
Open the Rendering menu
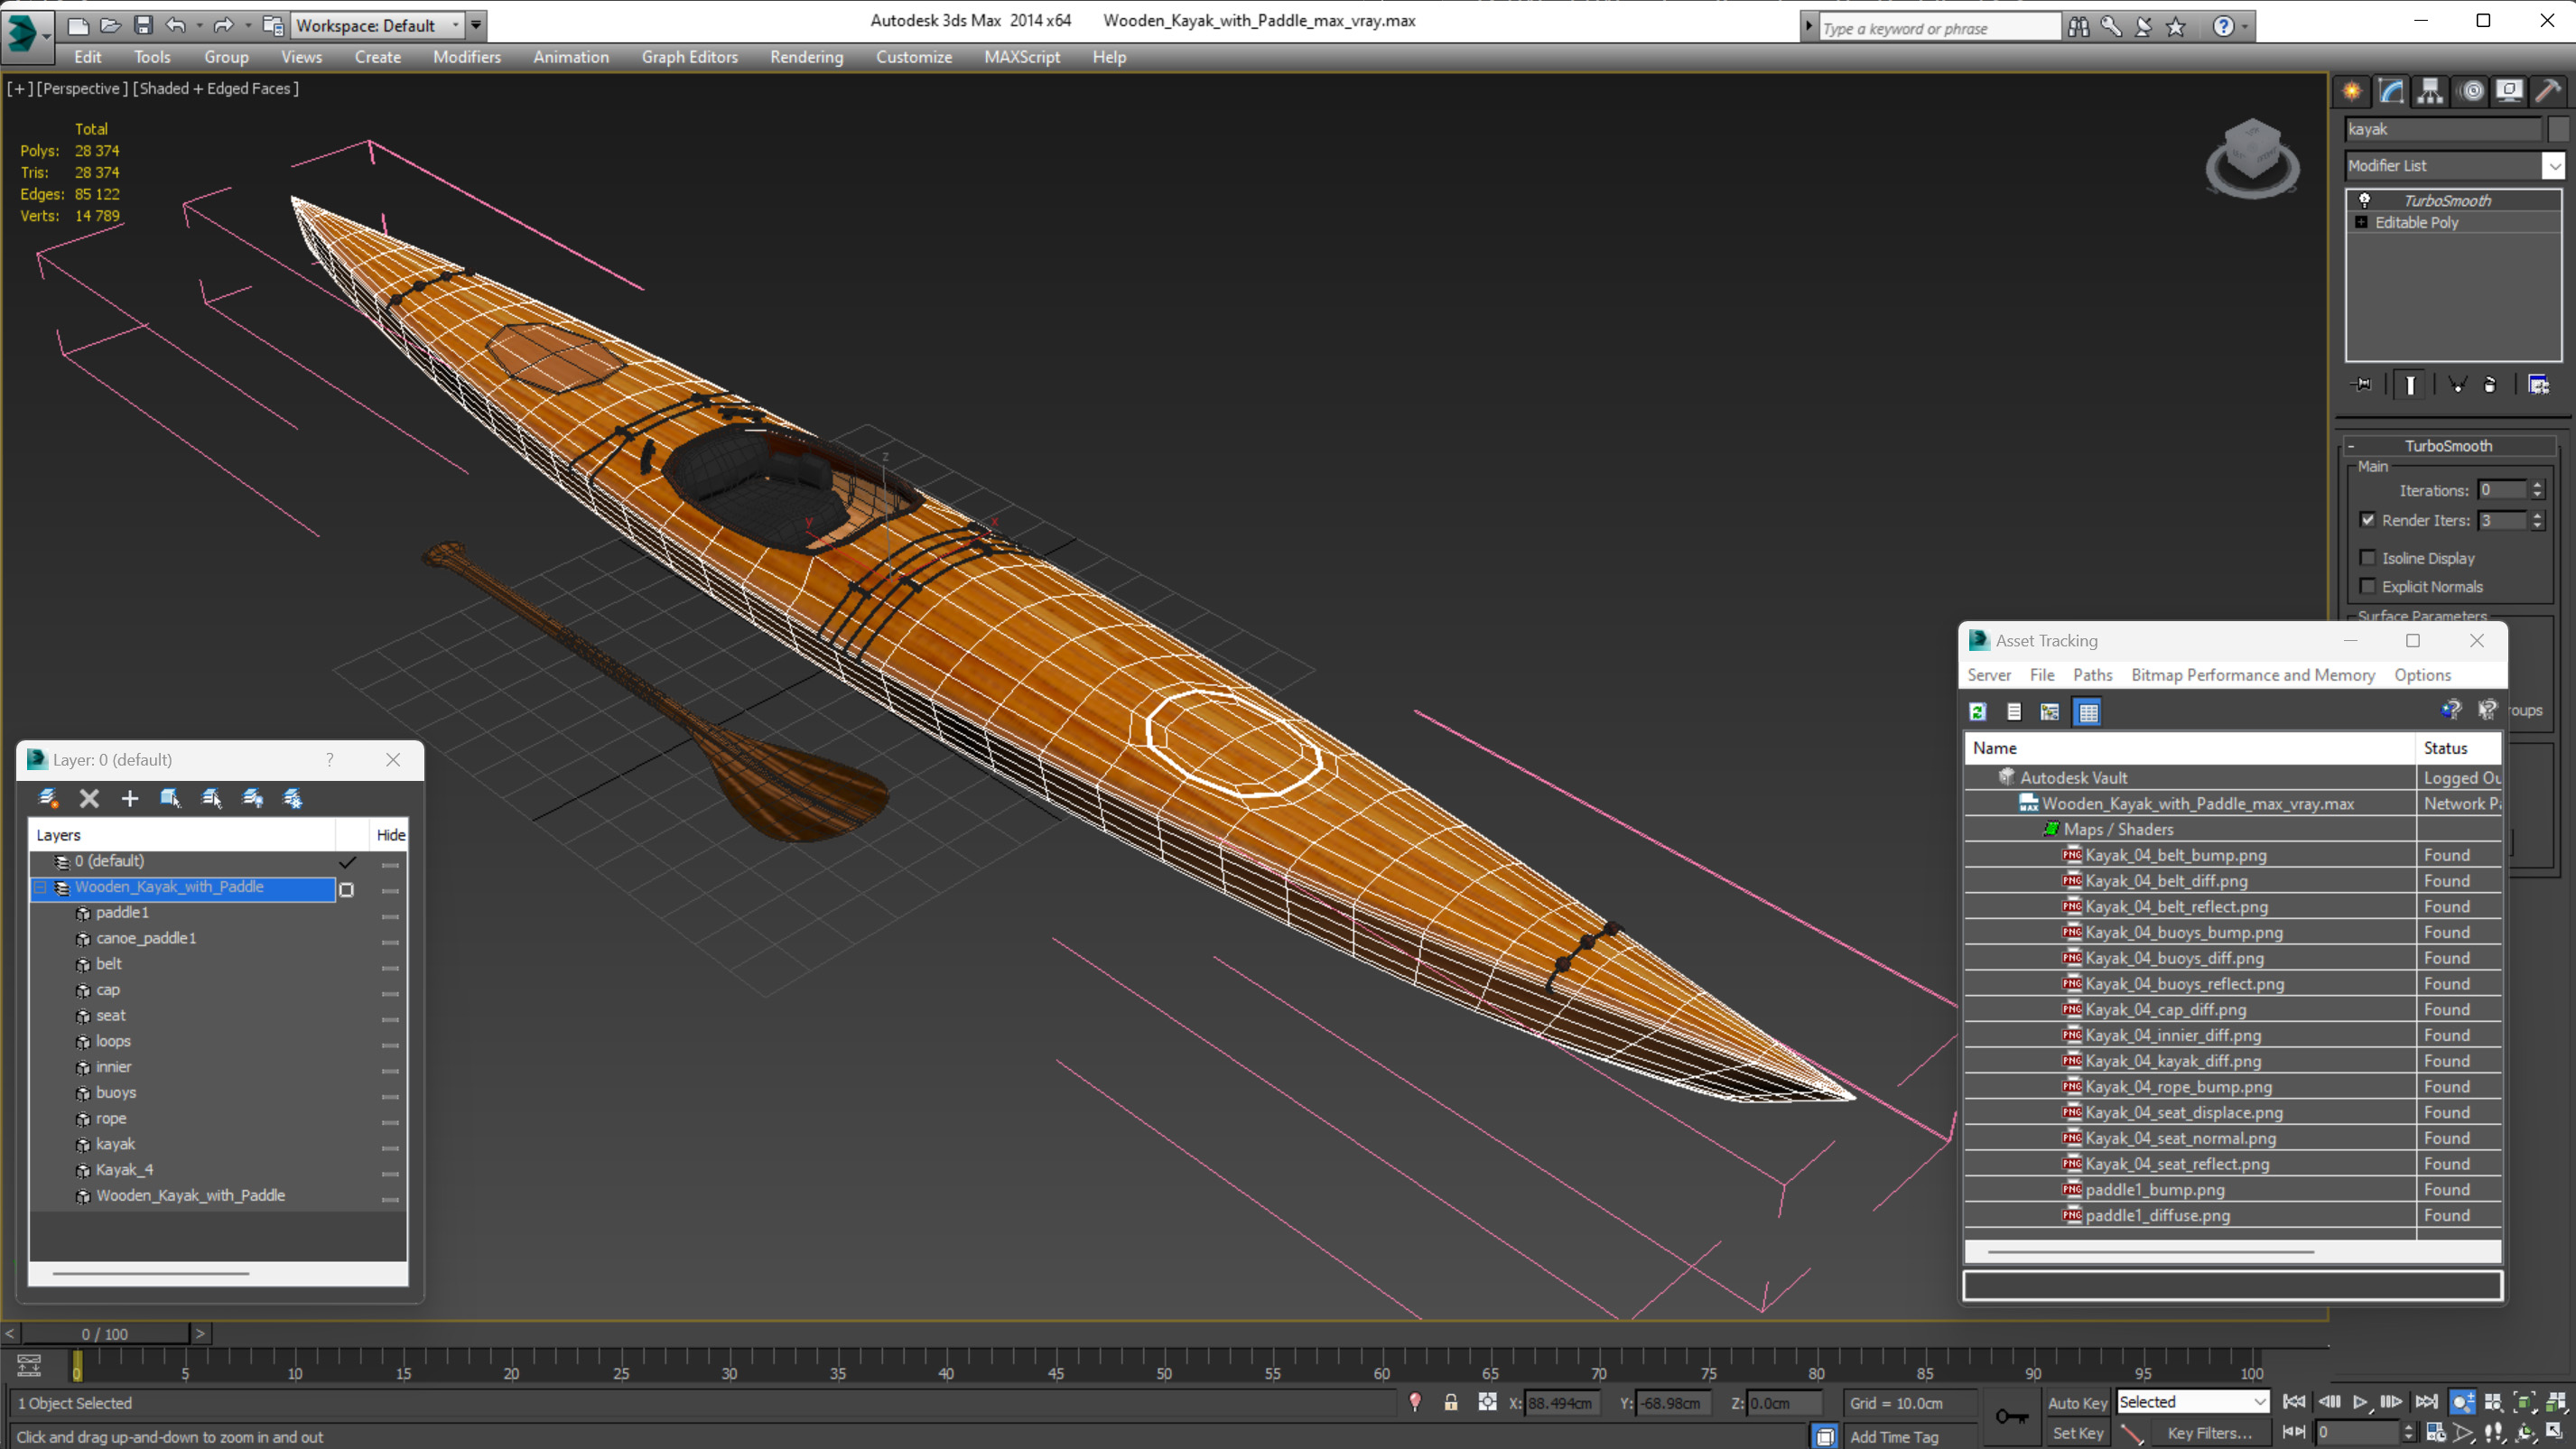click(806, 57)
